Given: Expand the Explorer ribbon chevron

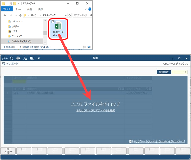Looking at the screenshot, I should pos(85,9).
